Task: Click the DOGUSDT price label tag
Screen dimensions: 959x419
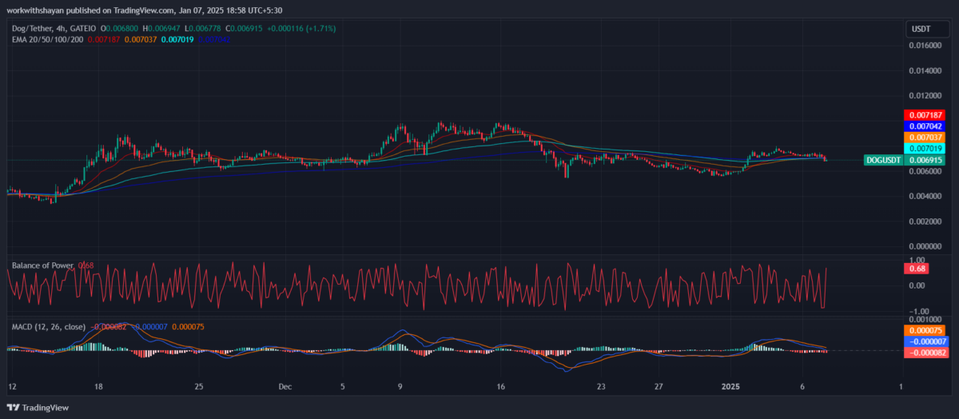Action: tap(884, 160)
